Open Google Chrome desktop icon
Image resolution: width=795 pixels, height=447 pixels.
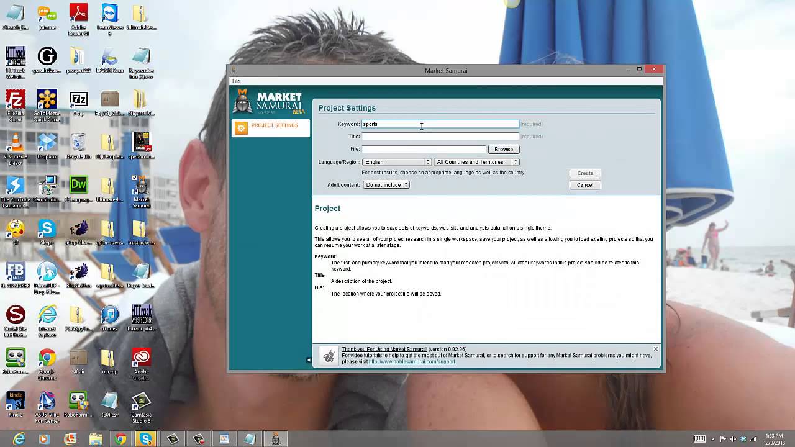(x=47, y=364)
